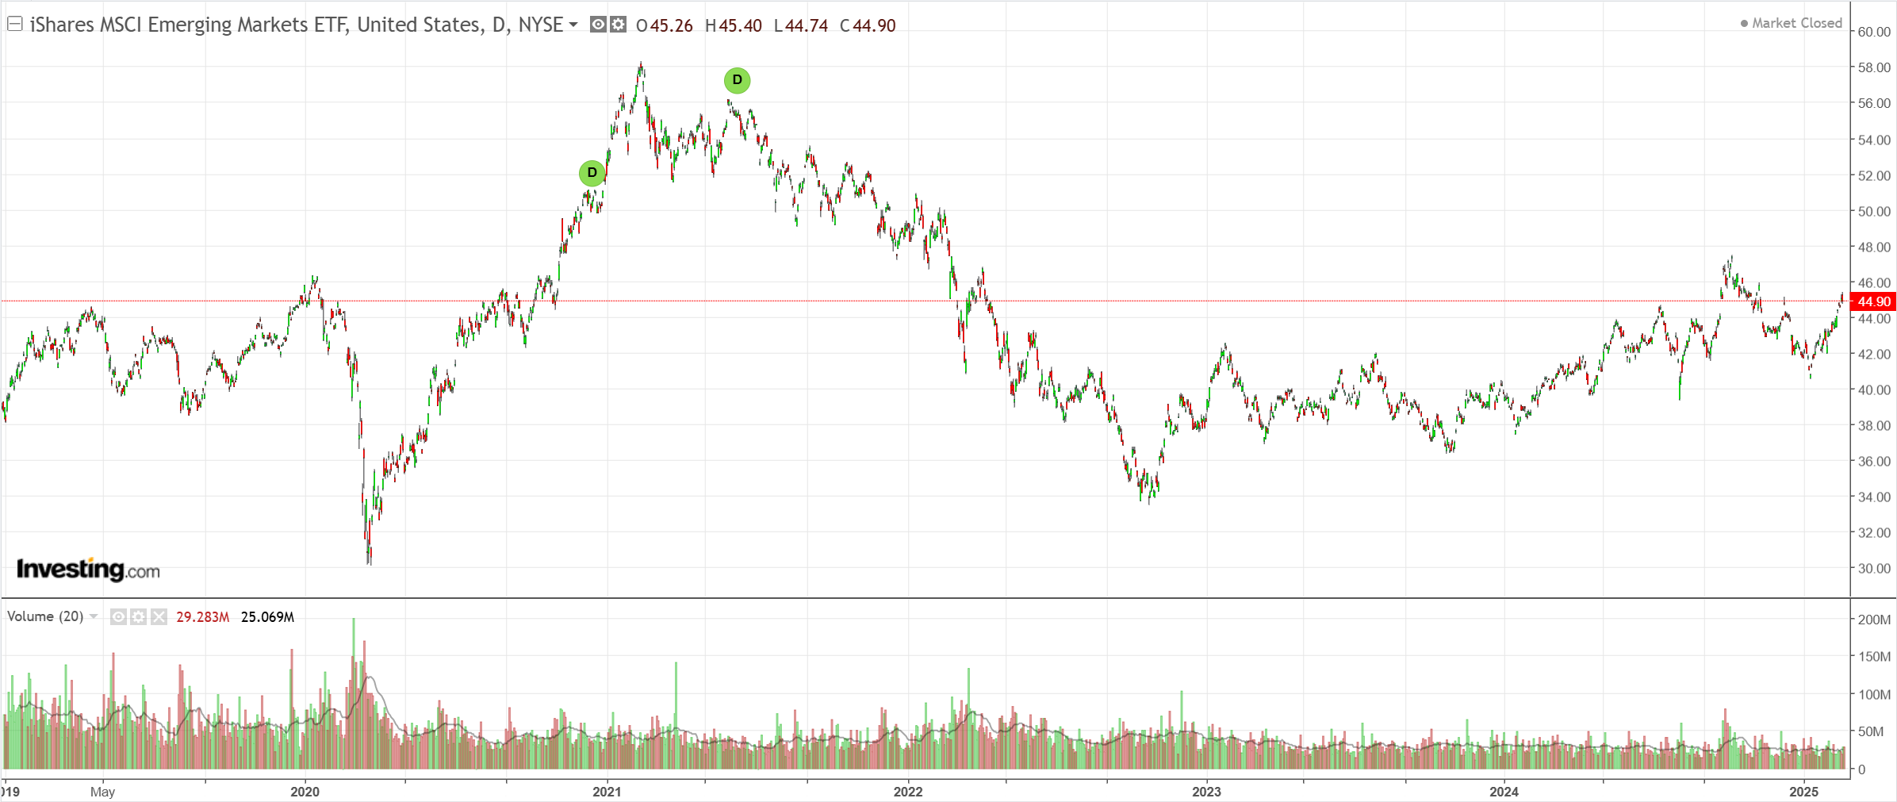Open the late-2020 dividend D marker
This screenshot has height=802, width=1897.
pyautogui.click(x=592, y=173)
